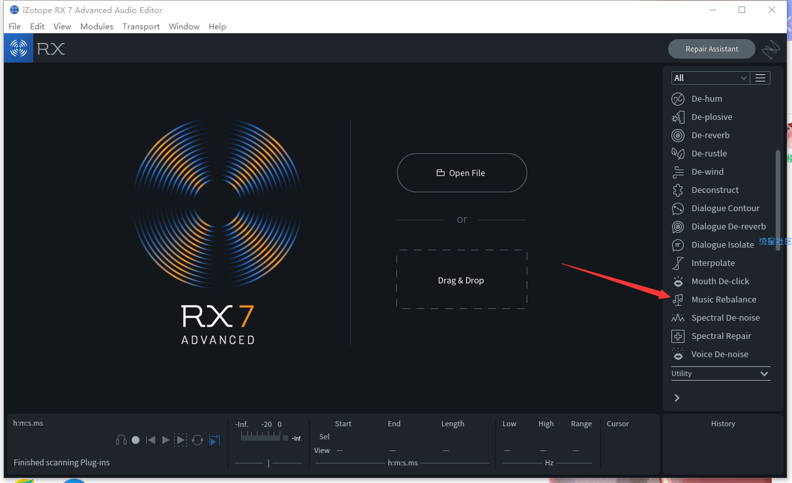Click 'Finished scanning Plug-ins' status text
This screenshot has width=792, height=483.
61,462
